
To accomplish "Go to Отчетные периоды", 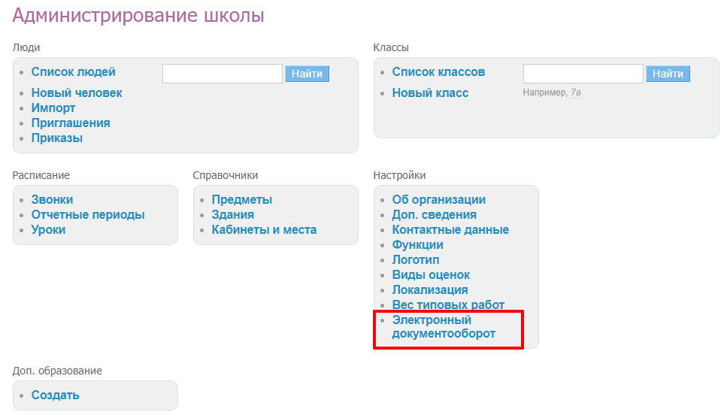I will [88, 215].
